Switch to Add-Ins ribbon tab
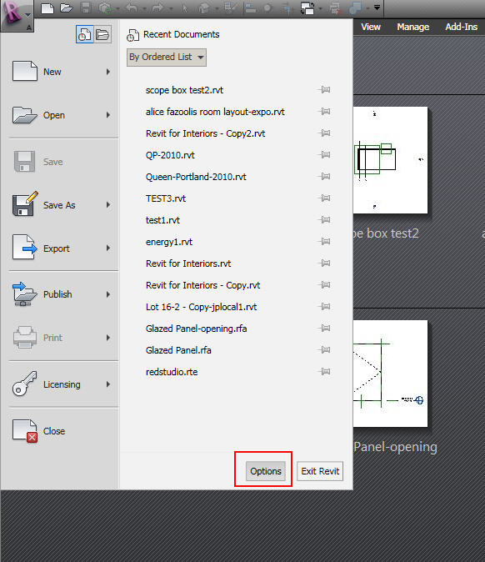This screenshot has width=485, height=562. click(x=462, y=27)
